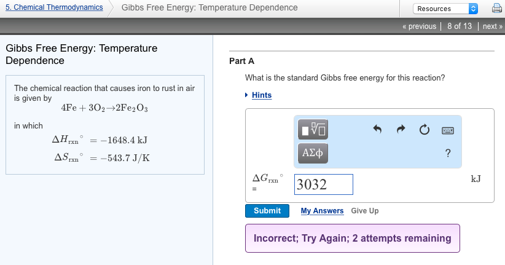
Task: Go to 5. Chemical Thermodynamics breadcrumb
Action: click(x=54, y=8)
